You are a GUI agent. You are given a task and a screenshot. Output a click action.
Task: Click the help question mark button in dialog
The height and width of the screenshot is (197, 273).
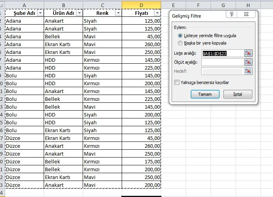[232, 14]
